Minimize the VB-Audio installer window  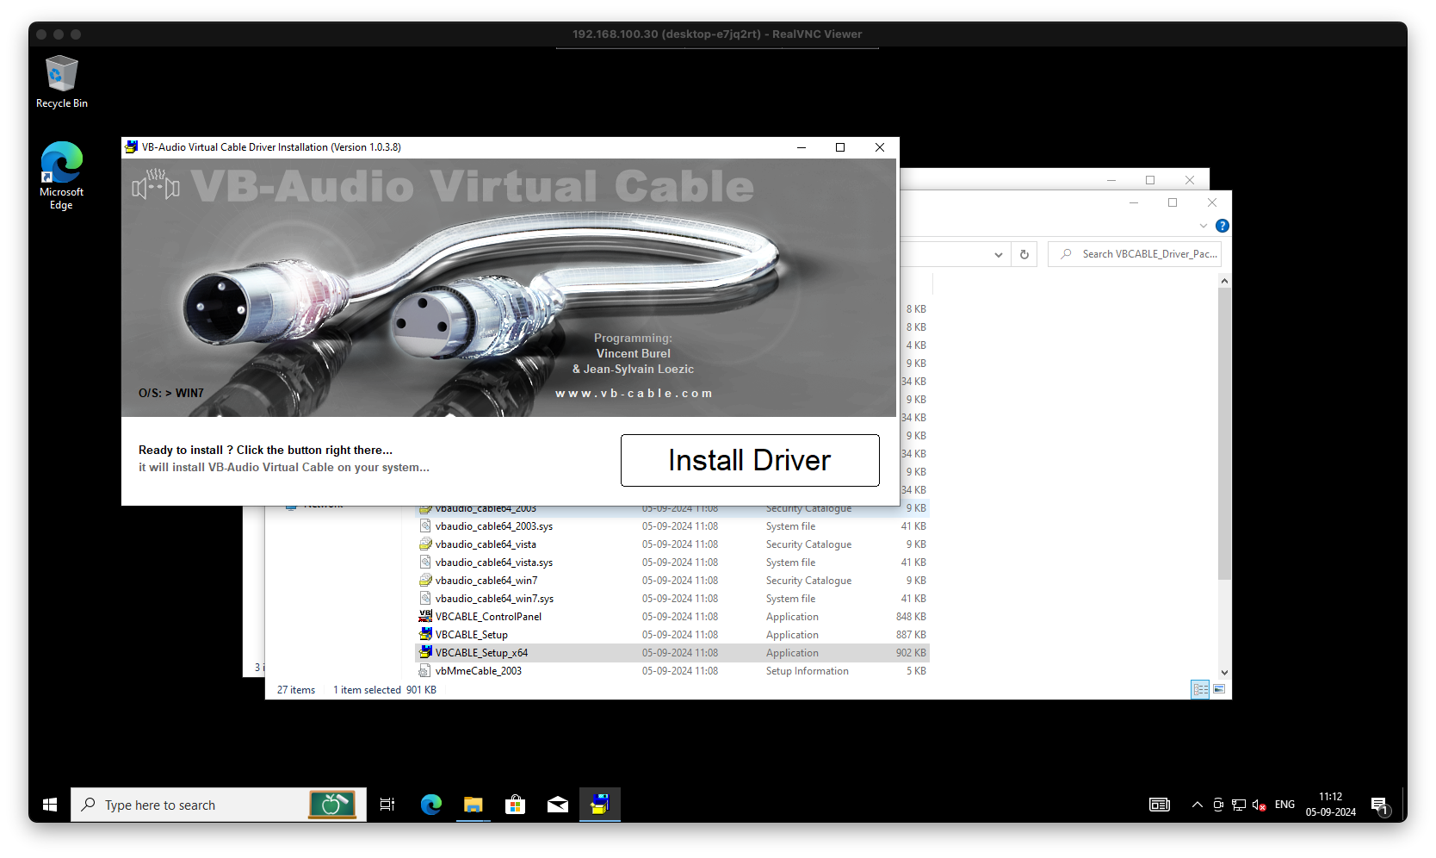click(x=802, y=147)
